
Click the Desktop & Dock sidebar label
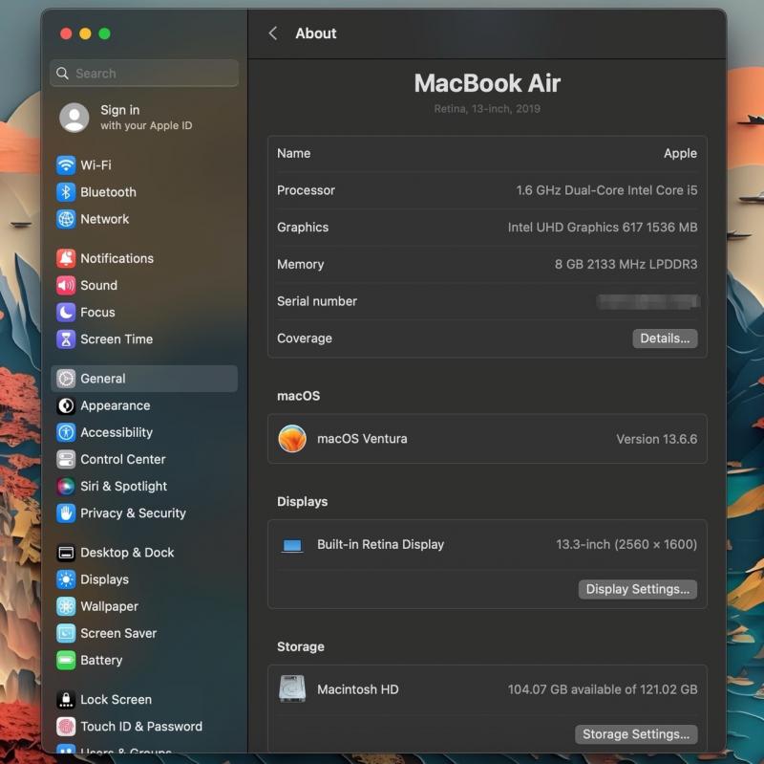click(127, 553)
